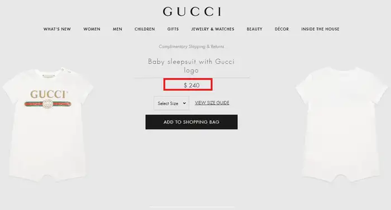Click the image carousel progress bar
Screen dimensions: 391x210
tap(192, 207)
